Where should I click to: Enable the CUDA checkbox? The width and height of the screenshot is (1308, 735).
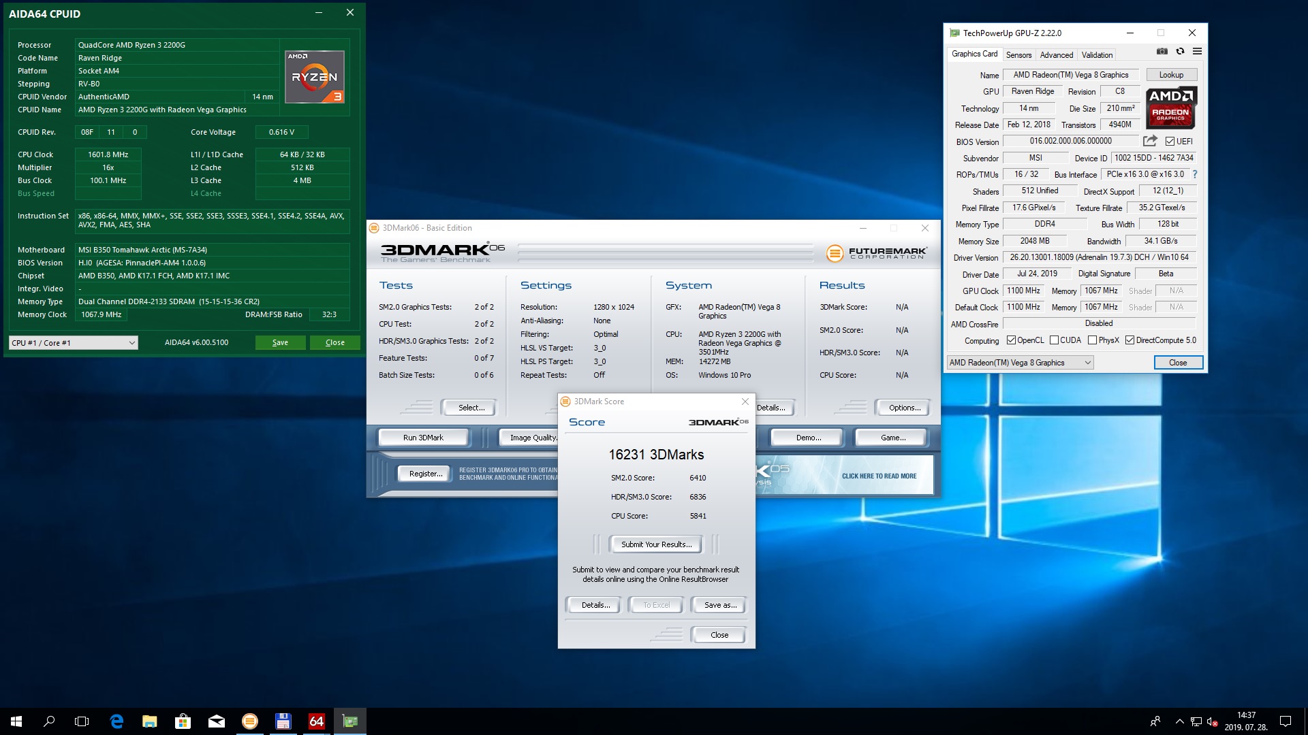pos(1054,340)
